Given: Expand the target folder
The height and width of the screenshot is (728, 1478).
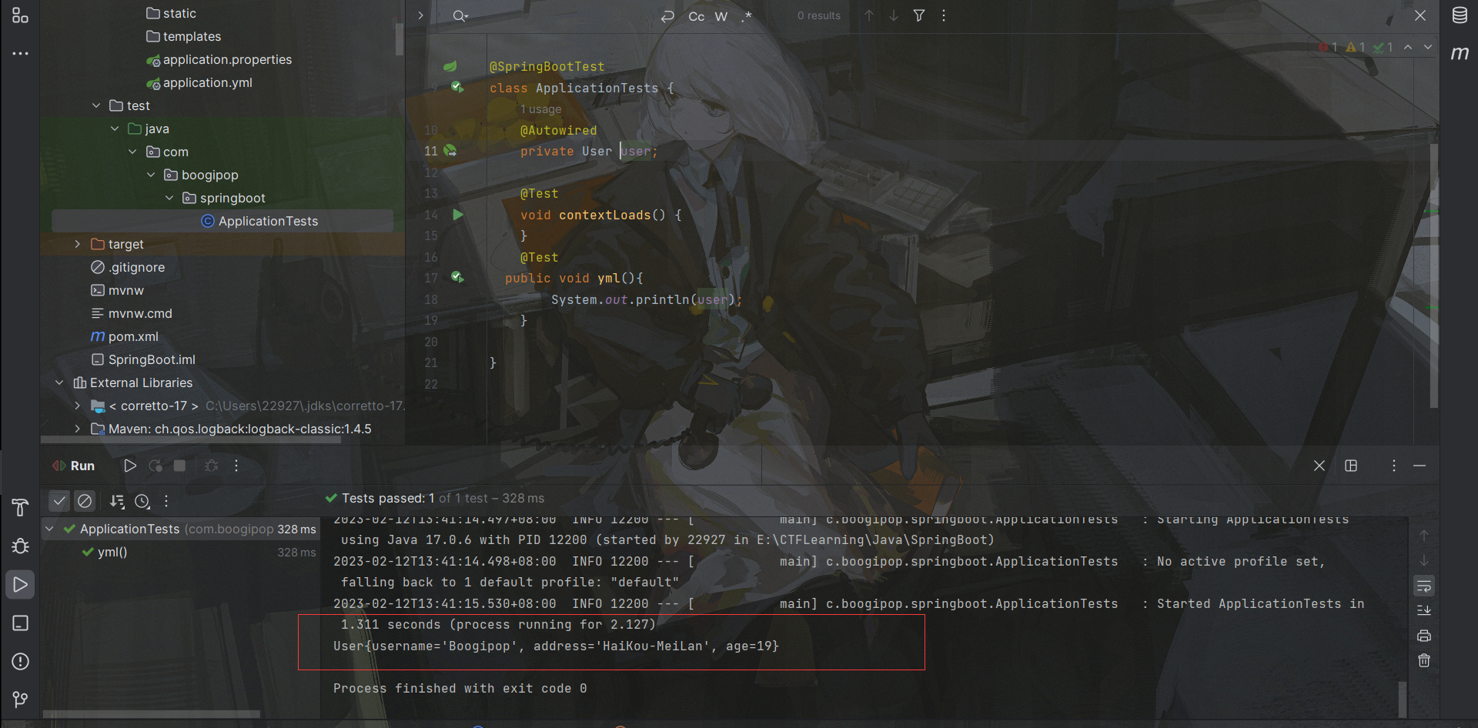Looking at the screenshot, I should tap(77, 244).
